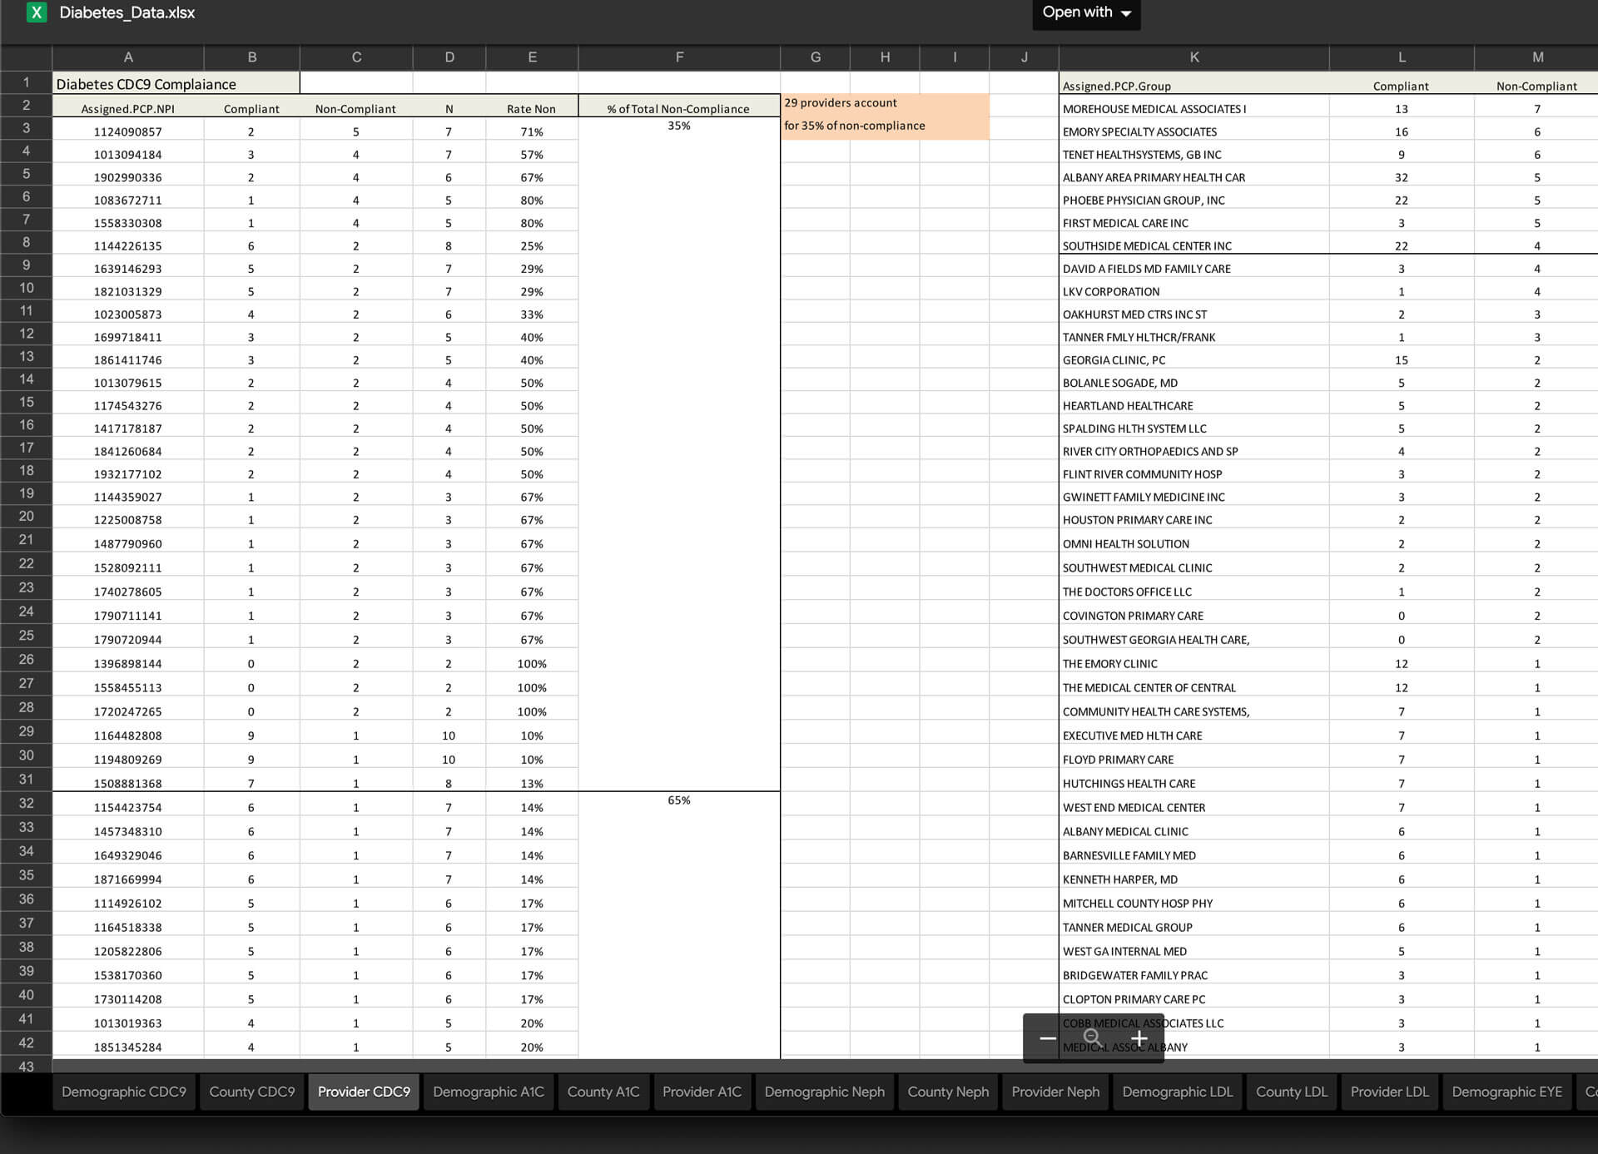The image size is (1598, 1154).
Task: Click the 'Open with' dropdown arrow
Action: 1126,13
